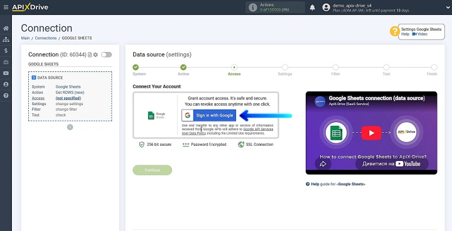The image size is (452, 231).
Task: Click the GOOGLE SHEETS connection name
Action: pyautogui.click(x=43, y=64)
